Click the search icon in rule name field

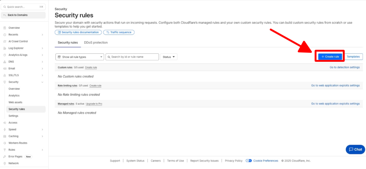[109, 57]
